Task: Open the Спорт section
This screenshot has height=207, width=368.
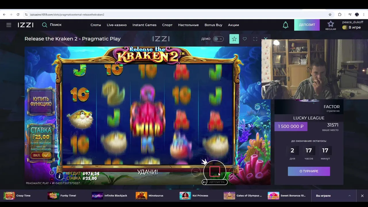Action: (167, 25)
